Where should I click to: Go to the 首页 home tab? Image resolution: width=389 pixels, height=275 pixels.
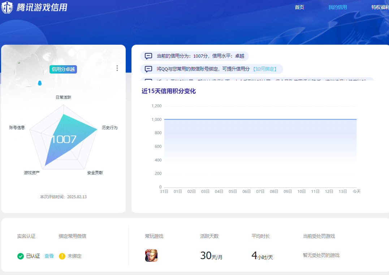(x=299, y=8)
